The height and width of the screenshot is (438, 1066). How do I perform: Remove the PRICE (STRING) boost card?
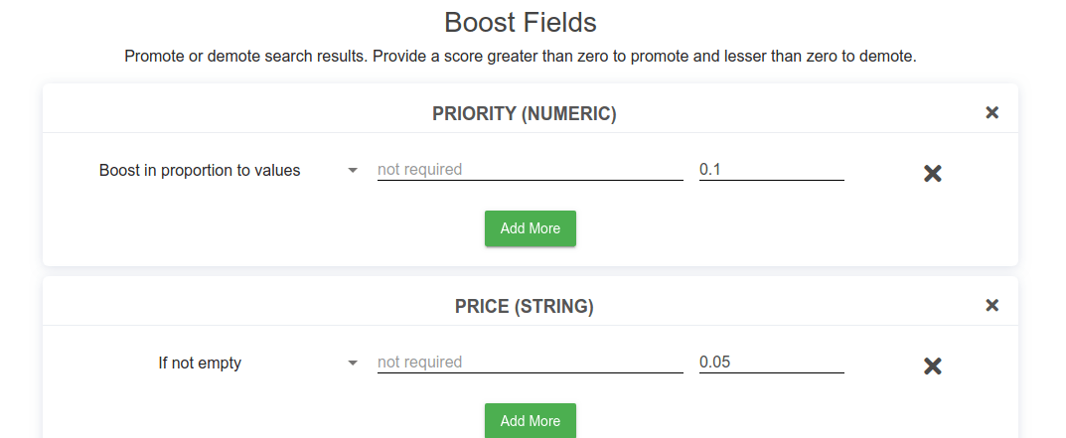pyautogui.click(x=991, y=306)
